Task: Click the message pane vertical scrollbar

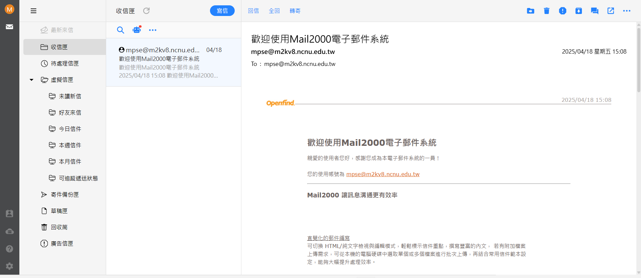Action: 638,60
